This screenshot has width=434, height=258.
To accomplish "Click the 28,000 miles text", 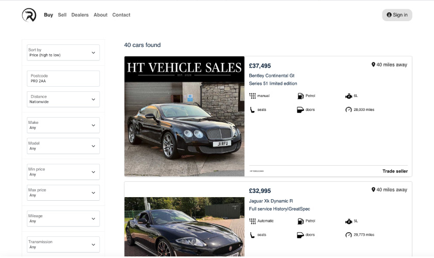I will click(x=364, y=109).
